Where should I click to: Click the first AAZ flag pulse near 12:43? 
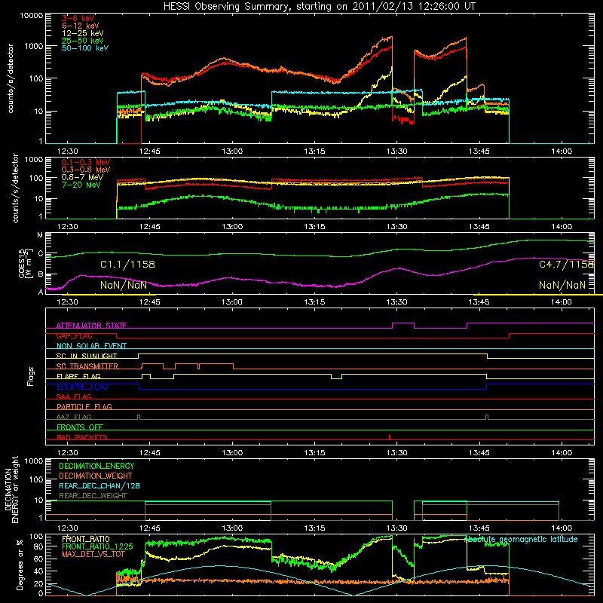tap(139, 417)
